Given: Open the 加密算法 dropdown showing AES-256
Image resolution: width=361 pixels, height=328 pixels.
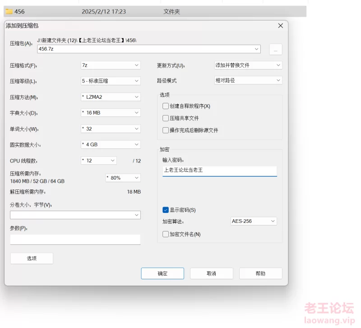Looking at the screenshot, I should point(254,221).
